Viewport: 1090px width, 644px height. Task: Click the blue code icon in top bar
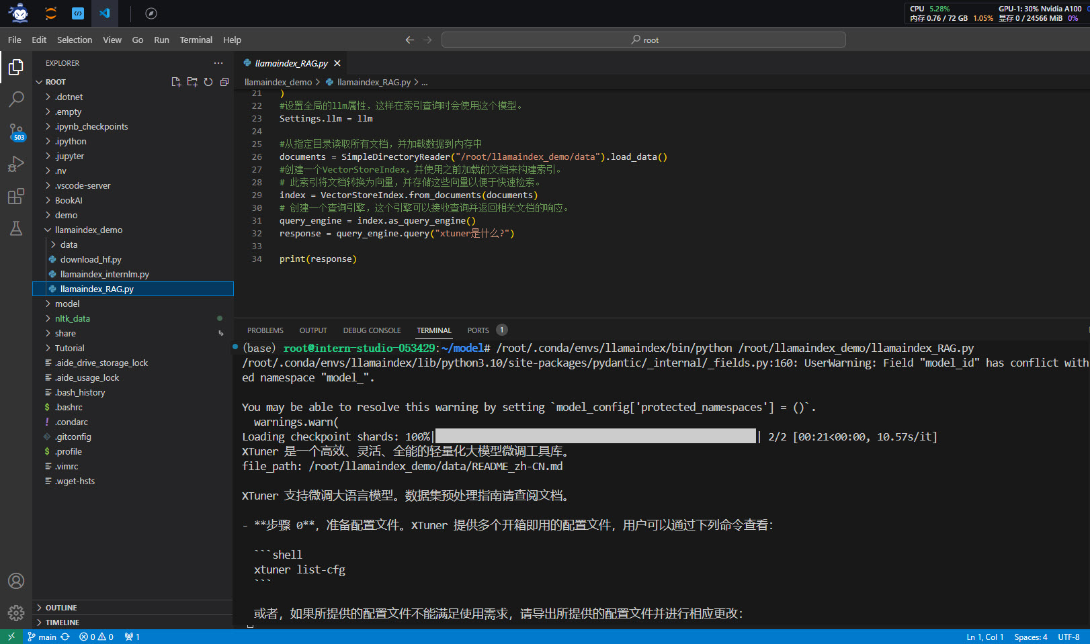pos(78,13)
